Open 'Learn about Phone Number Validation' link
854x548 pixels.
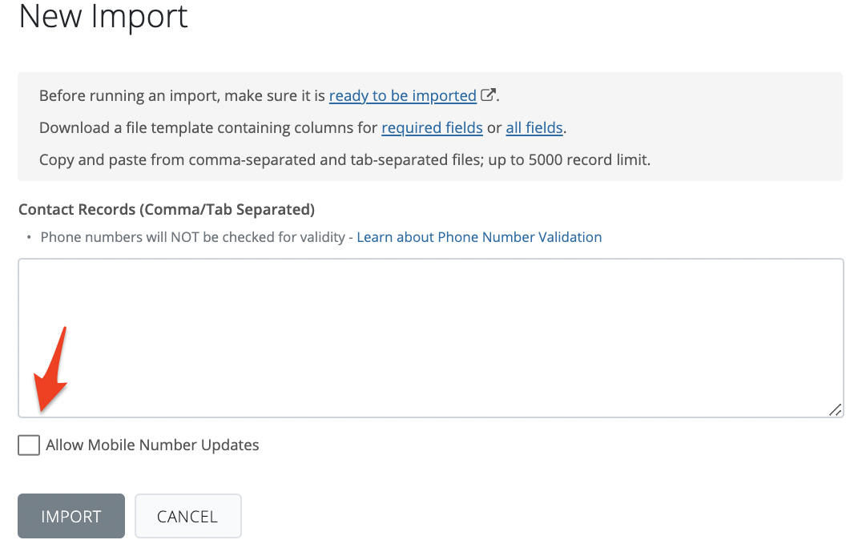tap(479, 237)
